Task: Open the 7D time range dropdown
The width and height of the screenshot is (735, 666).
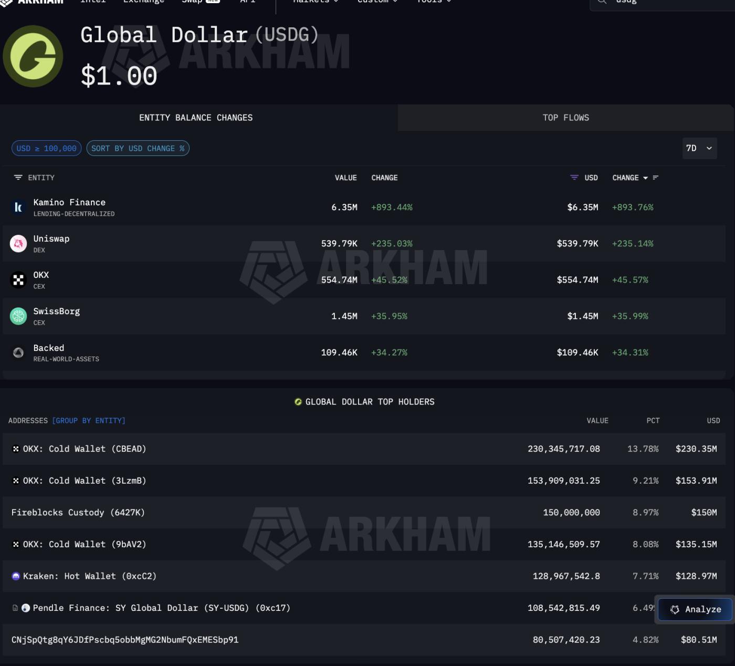Action: pos(699,148)
